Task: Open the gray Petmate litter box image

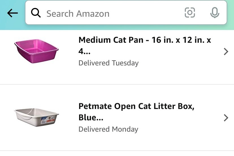Action: (36, 117)
